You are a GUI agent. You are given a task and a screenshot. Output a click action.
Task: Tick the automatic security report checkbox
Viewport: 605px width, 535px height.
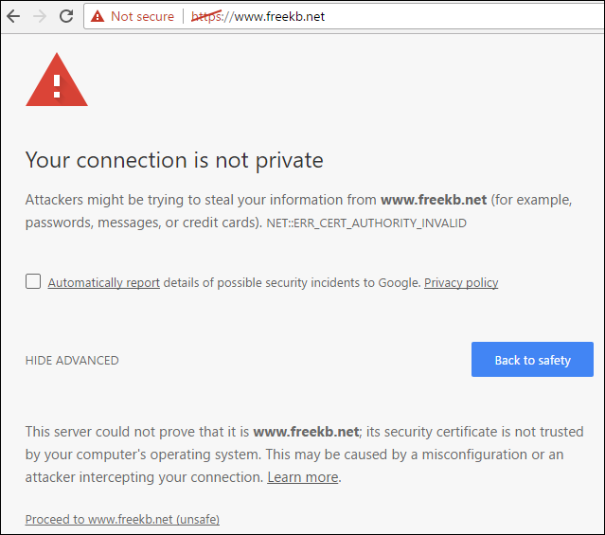[x=33, y=281]
